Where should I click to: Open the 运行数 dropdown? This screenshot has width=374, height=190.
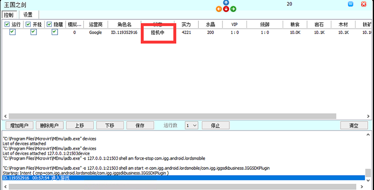tap(191, 125)
